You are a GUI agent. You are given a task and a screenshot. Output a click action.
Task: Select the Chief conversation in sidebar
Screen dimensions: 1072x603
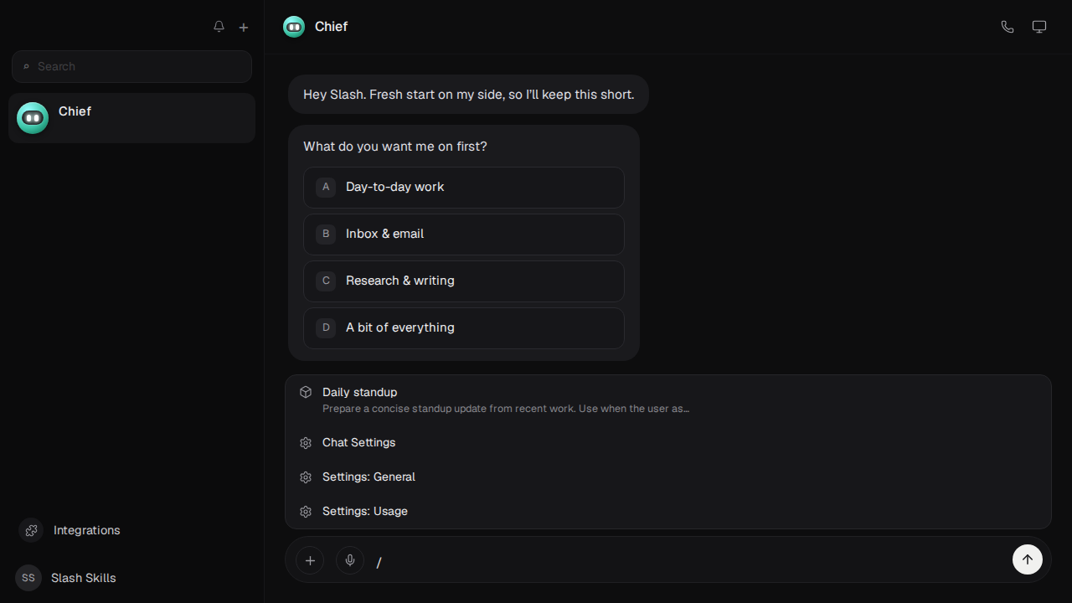pos(131,118)
